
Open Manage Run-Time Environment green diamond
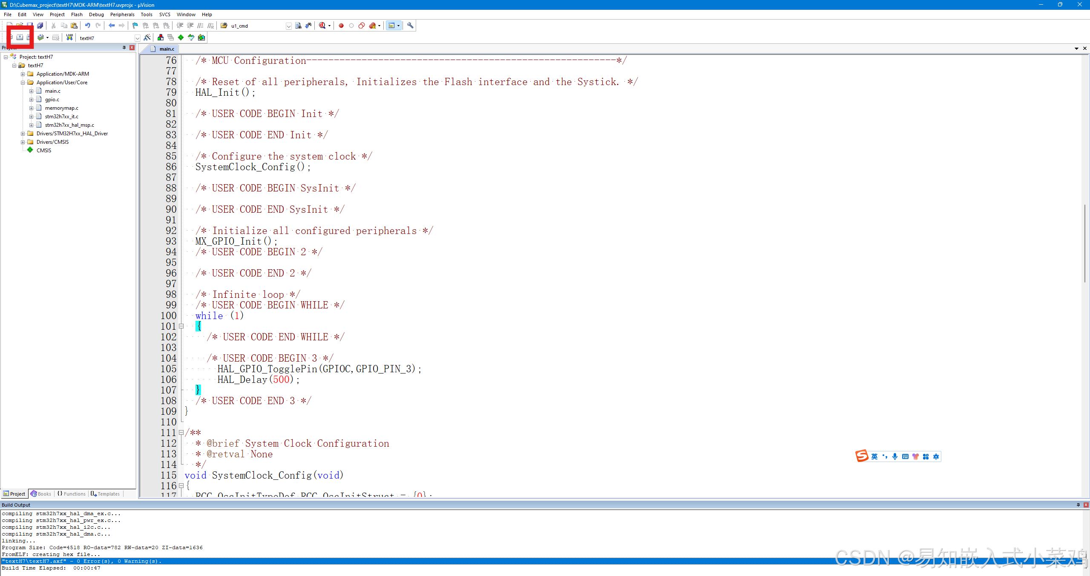tap(181, 37)
